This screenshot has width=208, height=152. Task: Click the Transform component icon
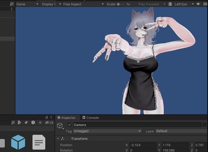click(x=63, y=138)
